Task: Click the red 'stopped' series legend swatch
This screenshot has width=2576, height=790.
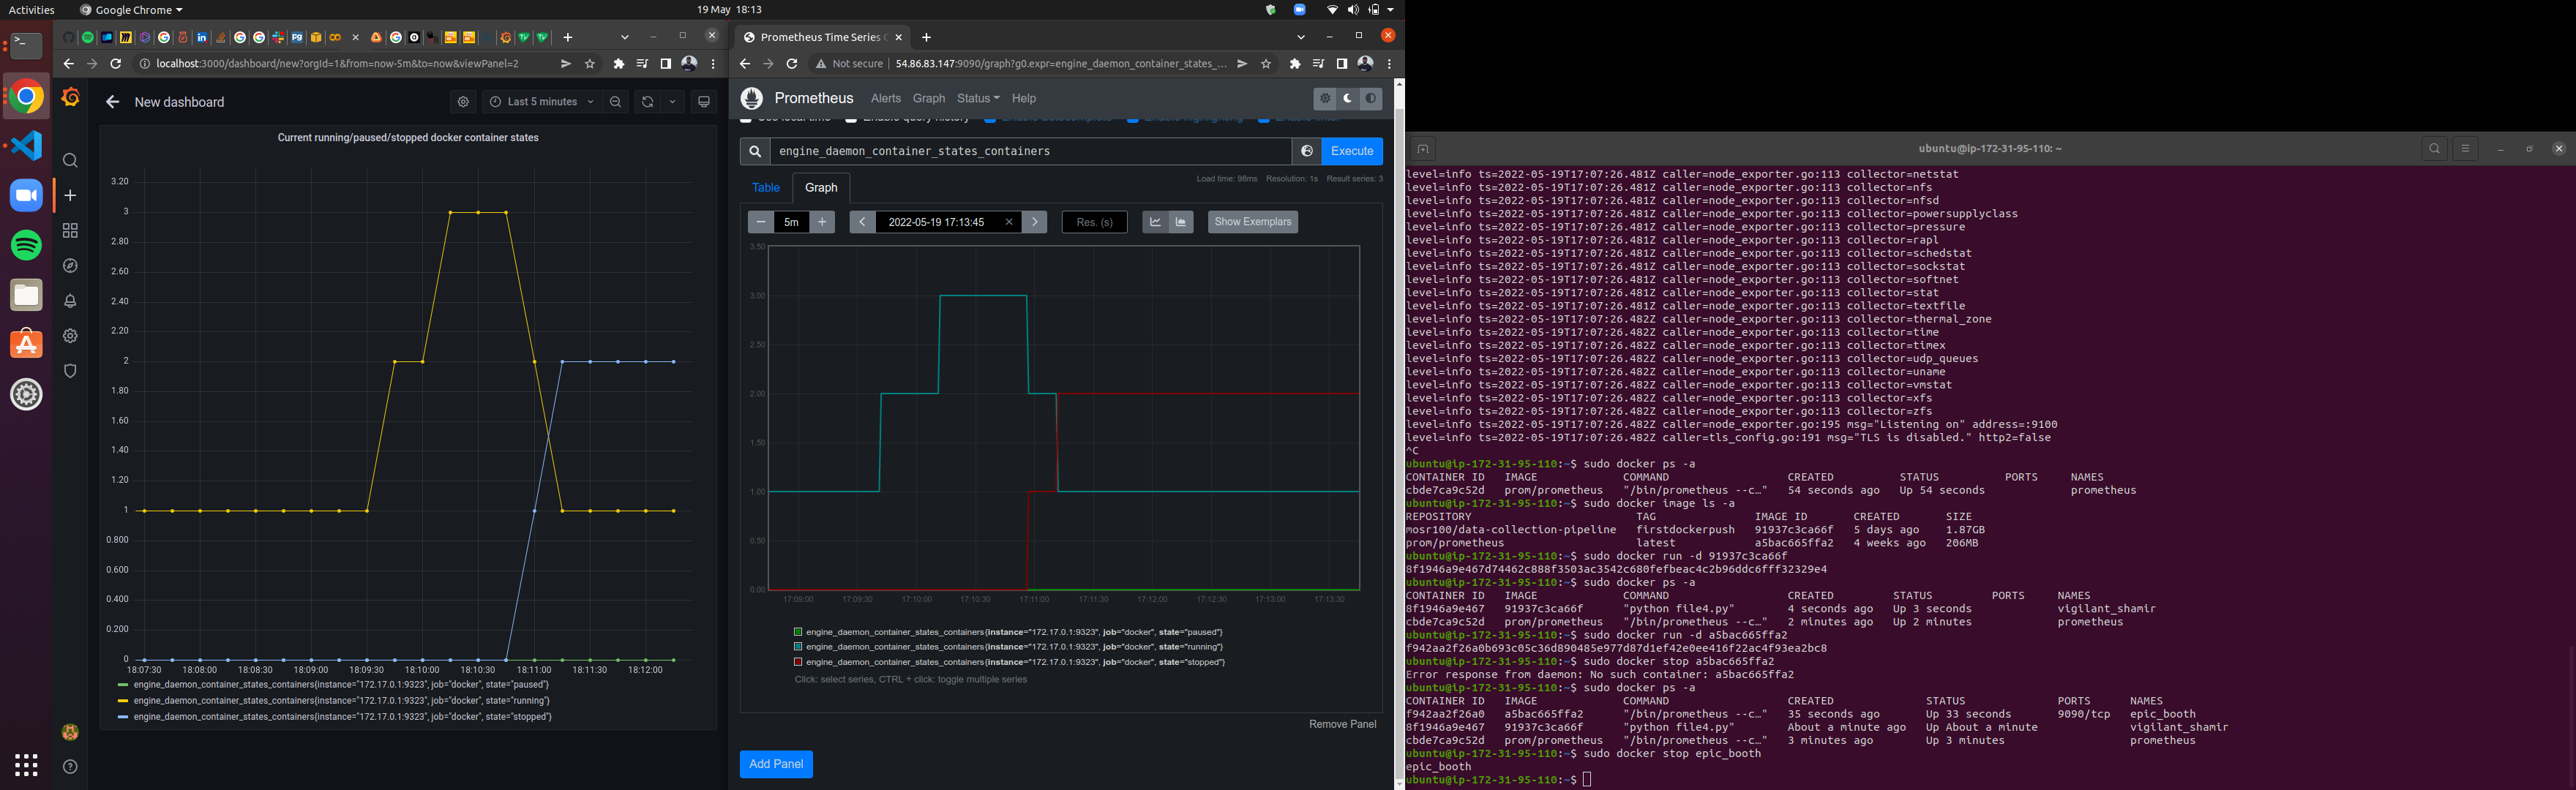Action: pyautogui.click(x=797, y=662)
